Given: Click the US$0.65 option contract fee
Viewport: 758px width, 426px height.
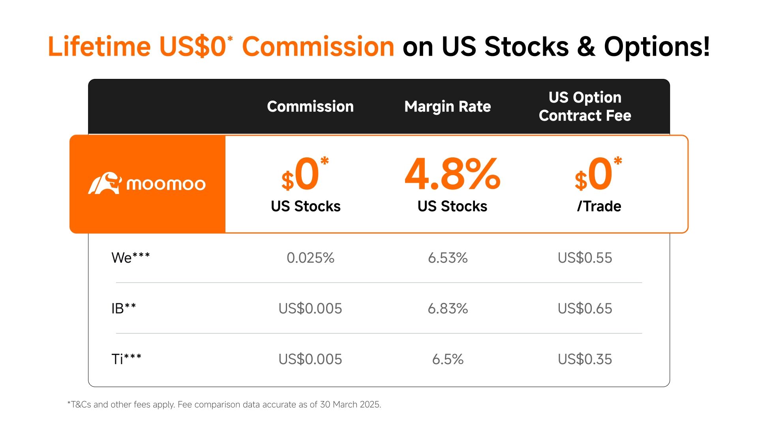Looking at the screenshot, I should click(x=585, y=308).
